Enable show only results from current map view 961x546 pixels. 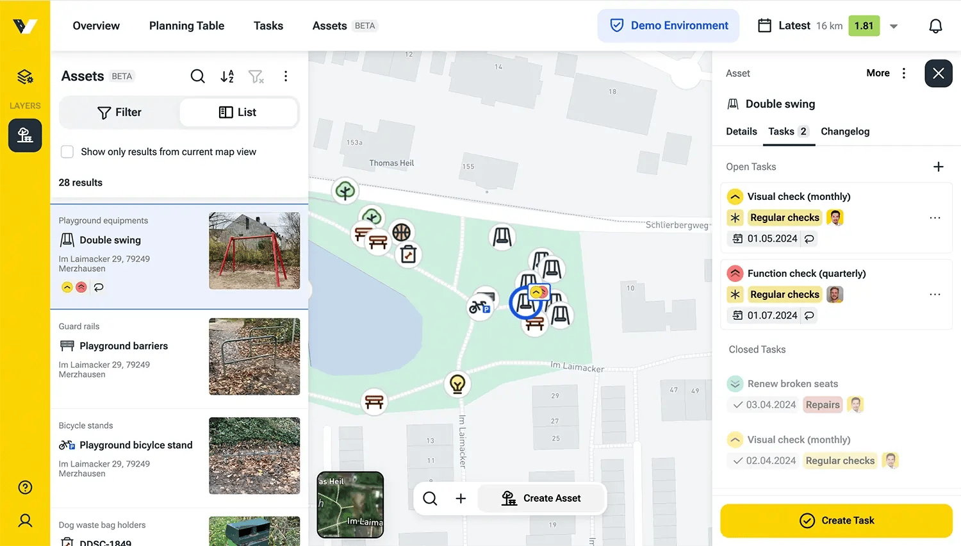point(67,152)
